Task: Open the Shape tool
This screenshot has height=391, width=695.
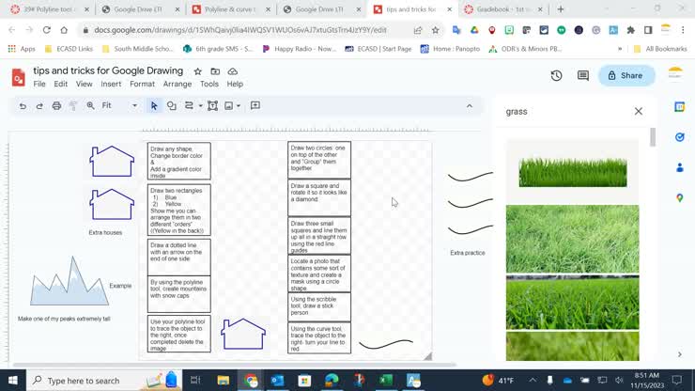Action: (x=172, y=105)
